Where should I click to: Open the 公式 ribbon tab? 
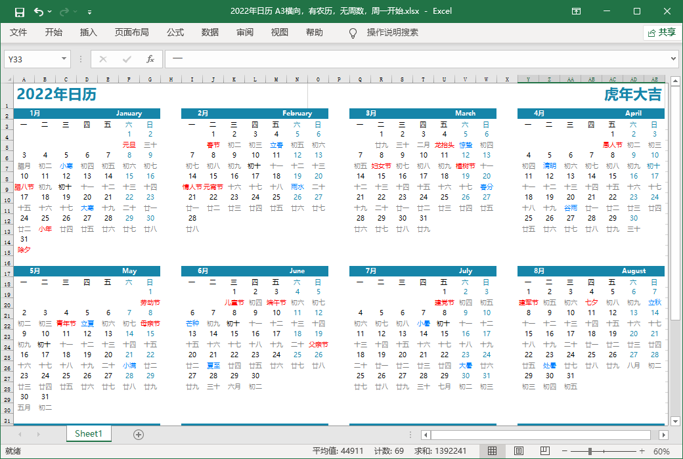[x=175, y=33]
